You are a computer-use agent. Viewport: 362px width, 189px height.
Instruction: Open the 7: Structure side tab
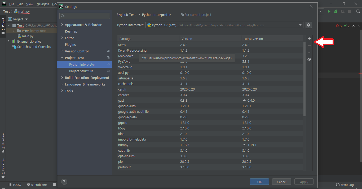[3, 143]
